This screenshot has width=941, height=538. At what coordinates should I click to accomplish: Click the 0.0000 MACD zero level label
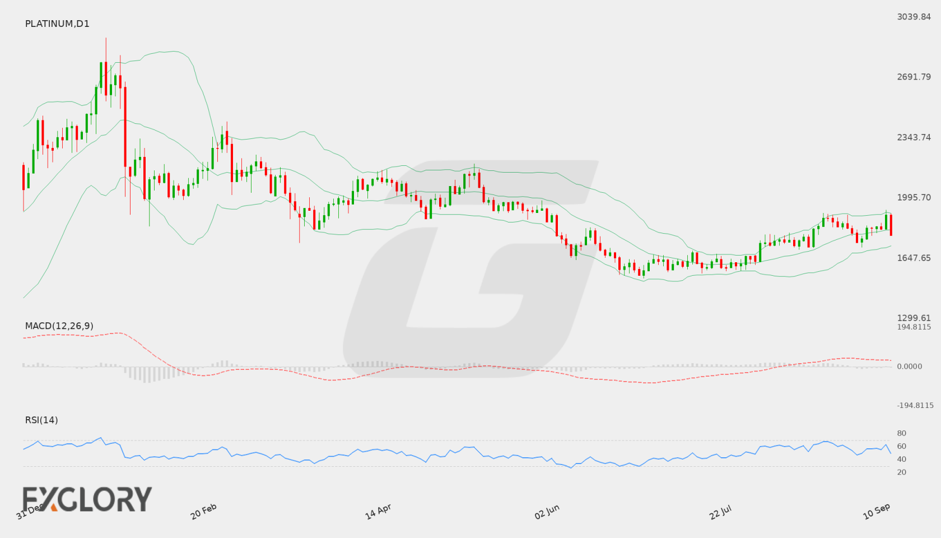(909, 366)
